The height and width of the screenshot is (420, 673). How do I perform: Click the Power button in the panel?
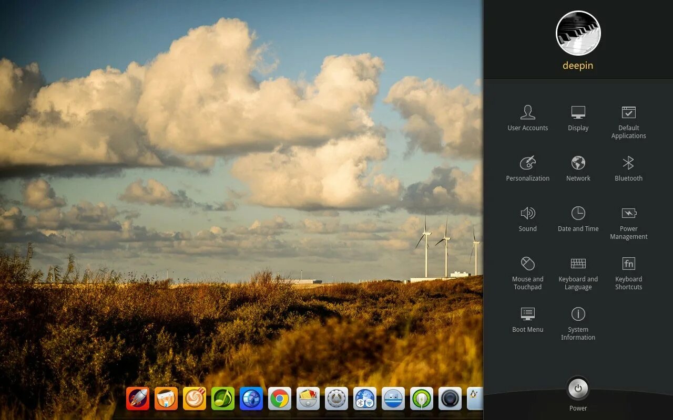[x=578, y=389]
